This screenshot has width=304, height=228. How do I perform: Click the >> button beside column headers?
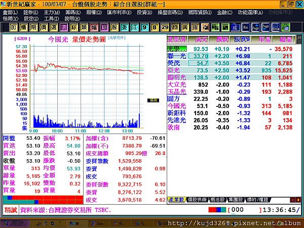click(299, 37)
